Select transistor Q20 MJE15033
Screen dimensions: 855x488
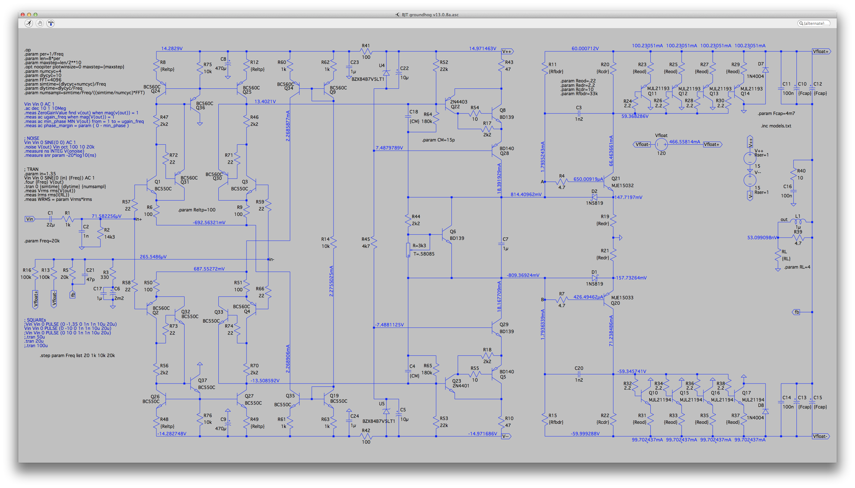pos(608,300)
